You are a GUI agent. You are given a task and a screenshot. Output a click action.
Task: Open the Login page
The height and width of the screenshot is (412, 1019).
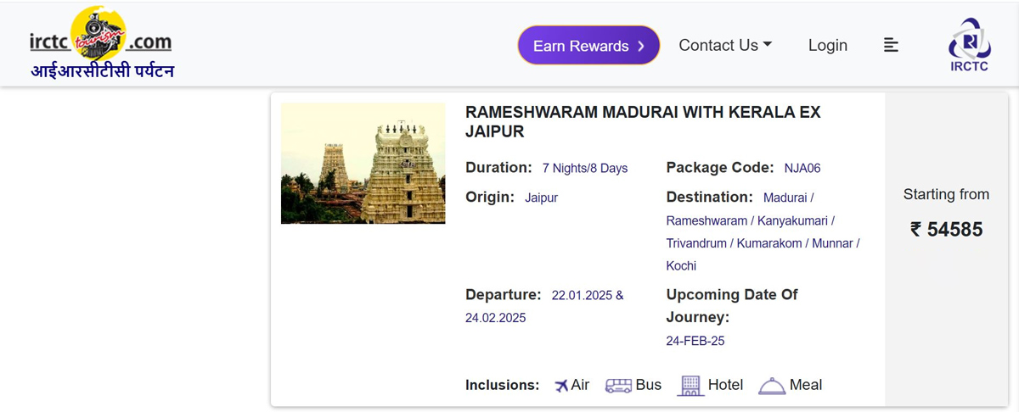pyautogui.click(x=827, y=46)
